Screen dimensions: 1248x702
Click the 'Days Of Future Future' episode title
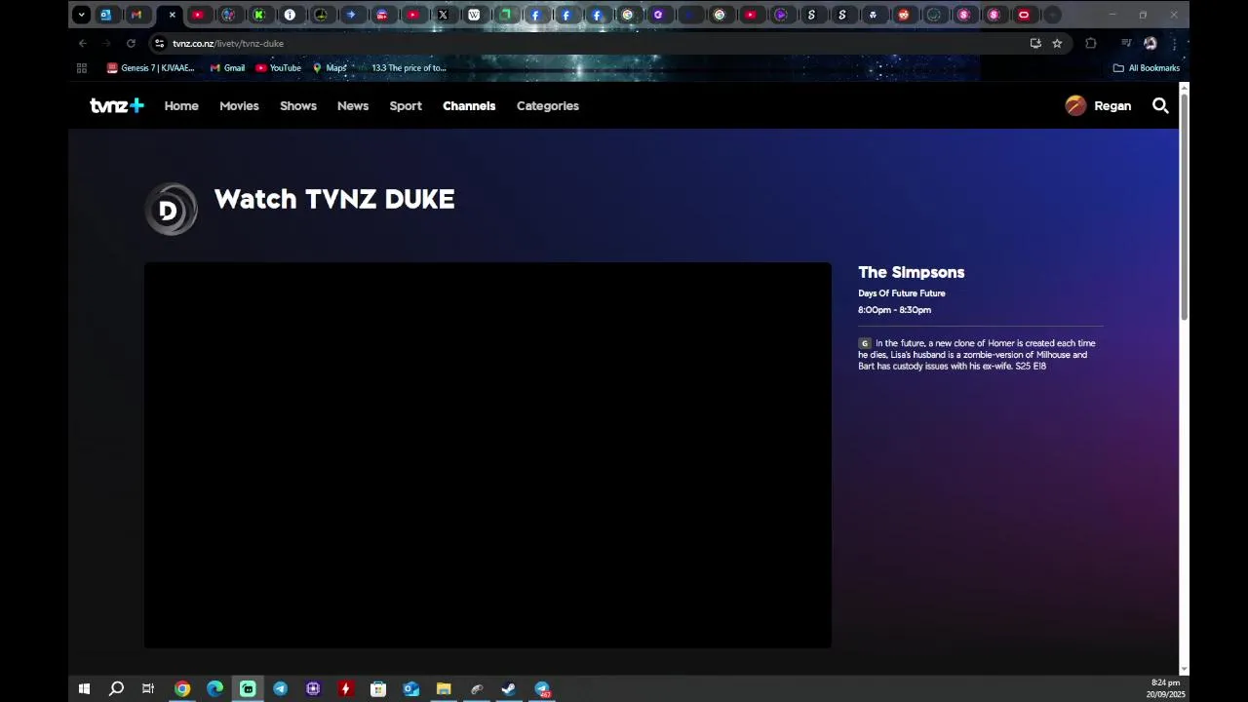click(902, 292)
